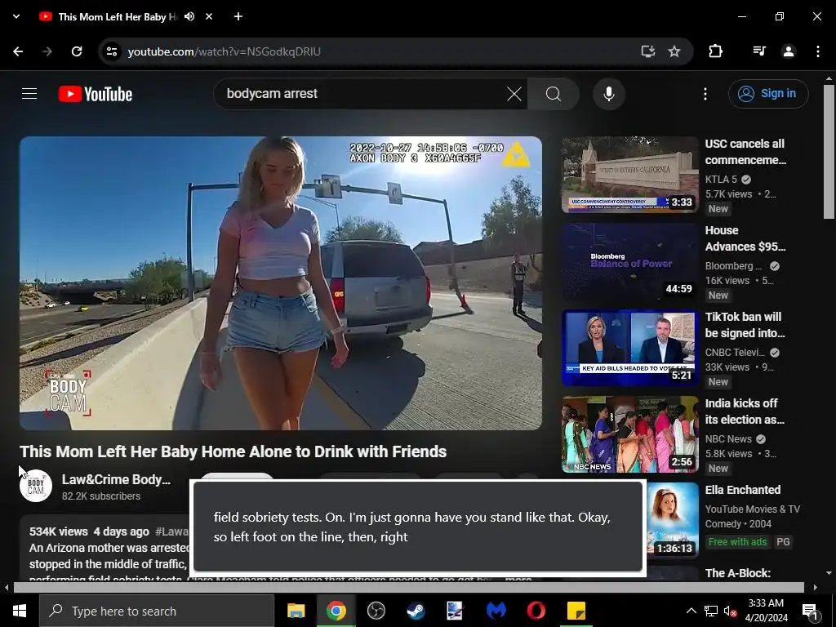Screen dimensions: 836x627
Task: Open Ella Enchanted movie title
Action: (743, 490)
